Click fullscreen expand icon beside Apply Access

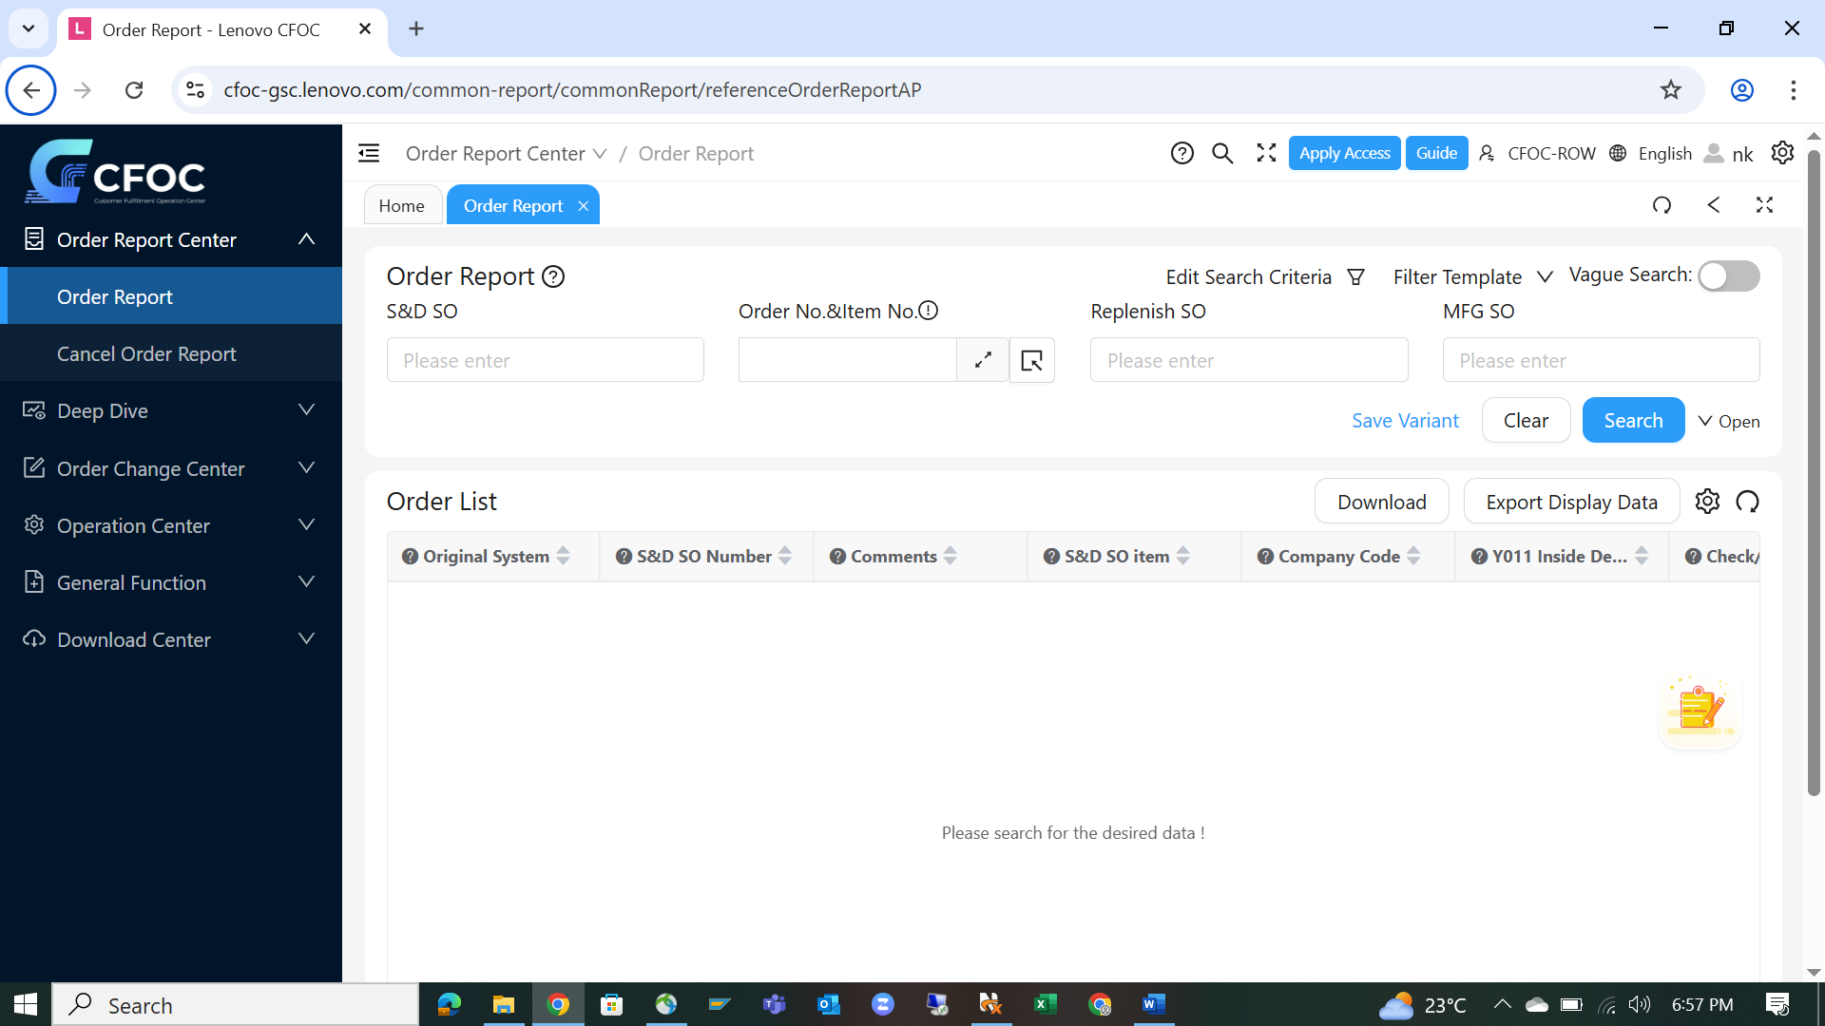pos(1266,153)
